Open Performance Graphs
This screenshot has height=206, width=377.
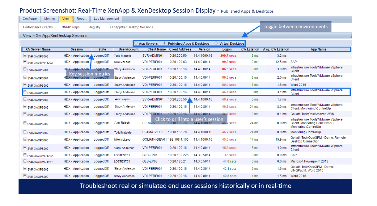coord(38,27)
